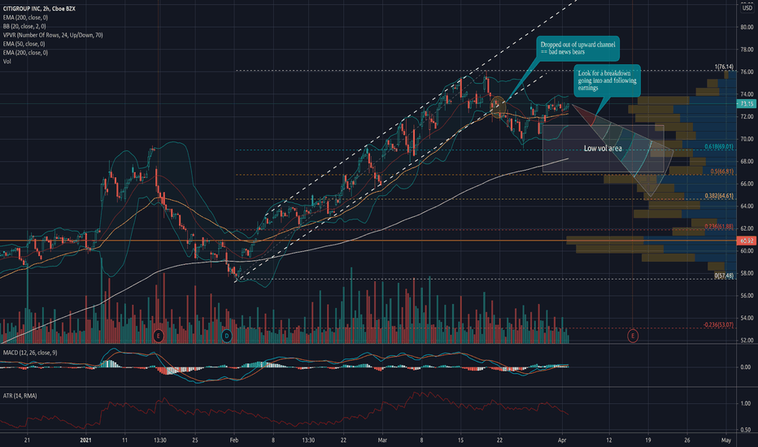Viewport: 758px width, 447px height.
Task: Click the 78.00 price scale value
Action: (x=747, y=50)
